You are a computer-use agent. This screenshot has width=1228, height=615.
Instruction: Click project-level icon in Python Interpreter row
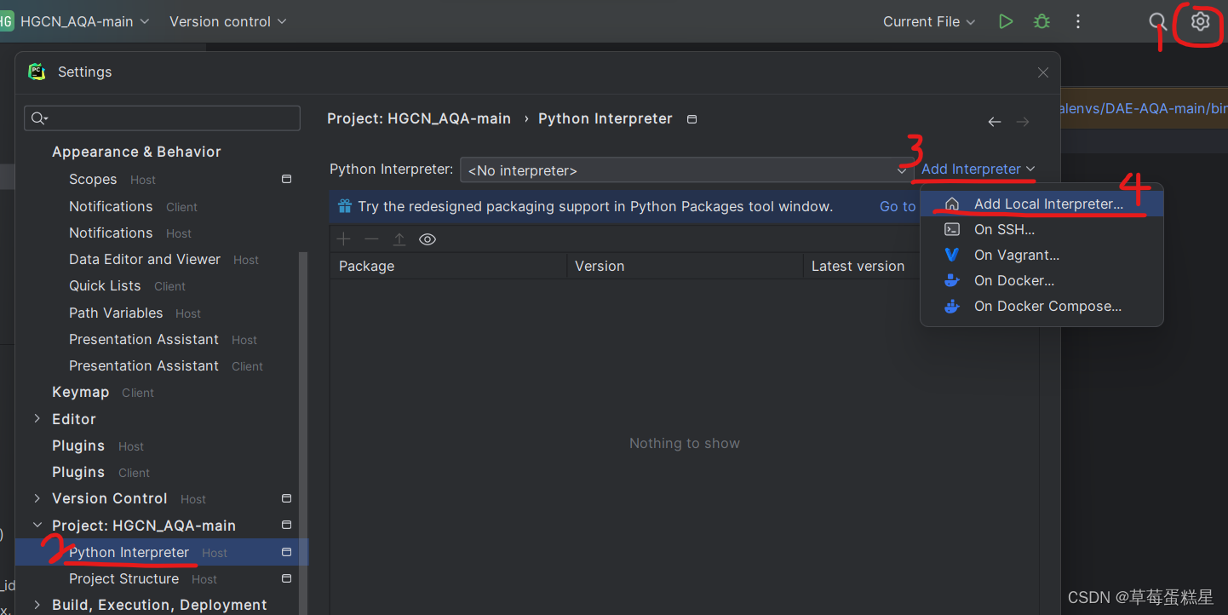[x=286, y=552]
